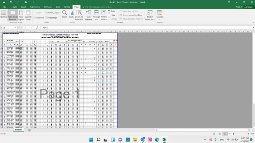Open the Home tab
The height and width of the screenshot is (143, 255).
pos(14,7)
